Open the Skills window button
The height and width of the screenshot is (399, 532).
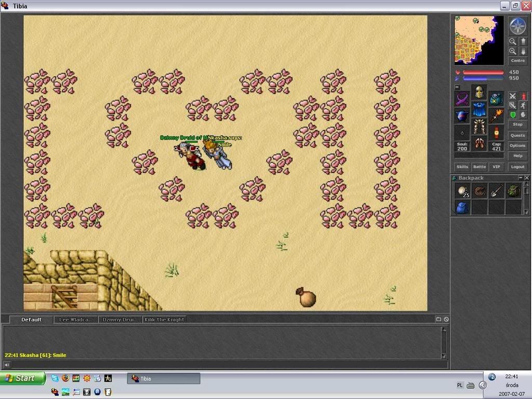point(462,167)
